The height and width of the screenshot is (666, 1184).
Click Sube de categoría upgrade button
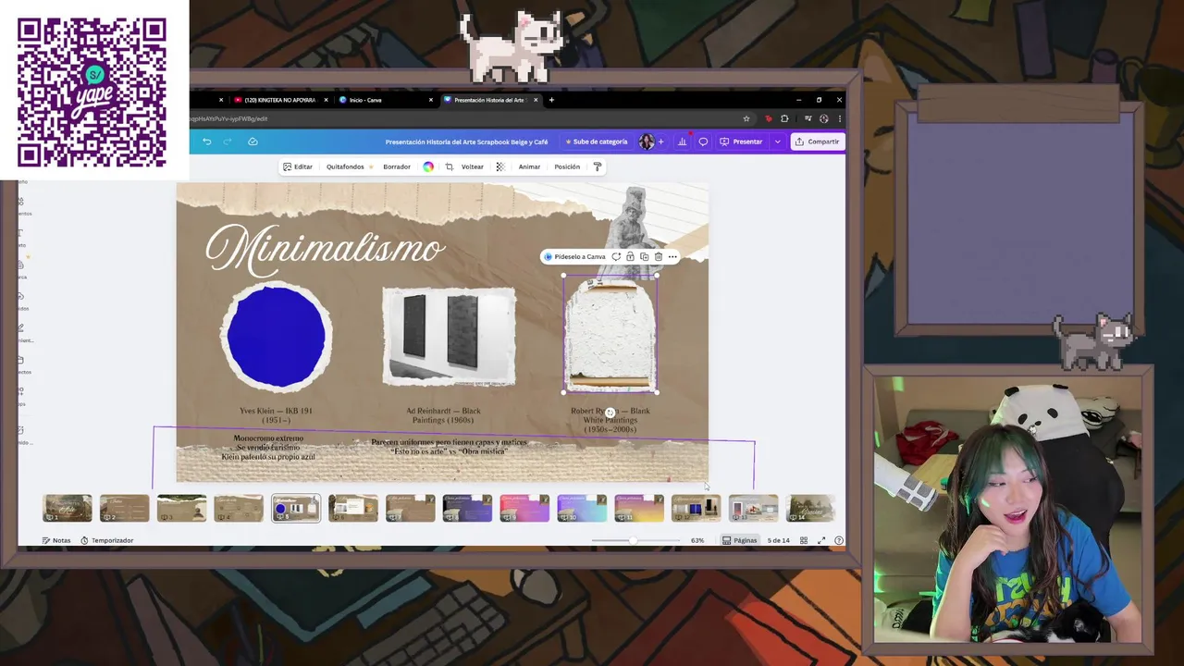(x=596, y=142)
